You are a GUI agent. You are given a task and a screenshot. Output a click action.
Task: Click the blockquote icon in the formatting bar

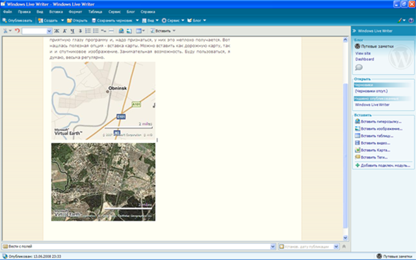[103, 31]
